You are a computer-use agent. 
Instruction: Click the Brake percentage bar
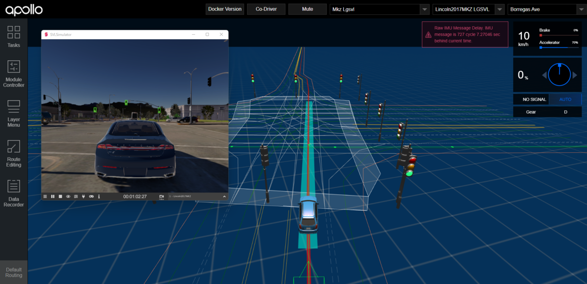tap(559, 35)
